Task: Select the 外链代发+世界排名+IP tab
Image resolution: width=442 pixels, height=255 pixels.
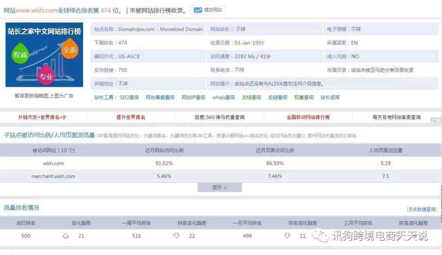Action: click(42, 117)
